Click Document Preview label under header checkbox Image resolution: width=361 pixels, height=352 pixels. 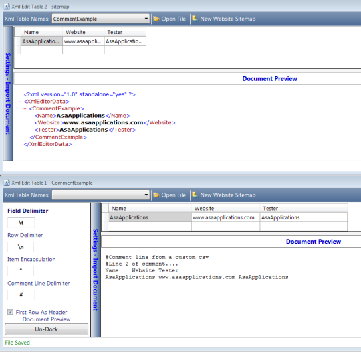click(x=46, y=319)
